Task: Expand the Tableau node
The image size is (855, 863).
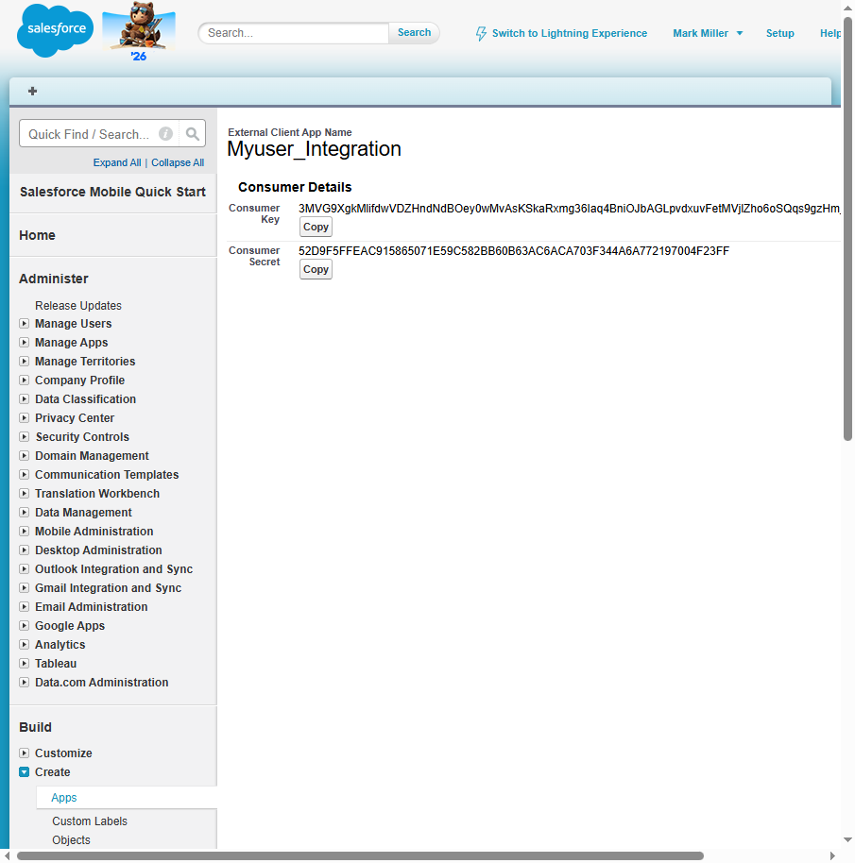Action: pos(25,664)
